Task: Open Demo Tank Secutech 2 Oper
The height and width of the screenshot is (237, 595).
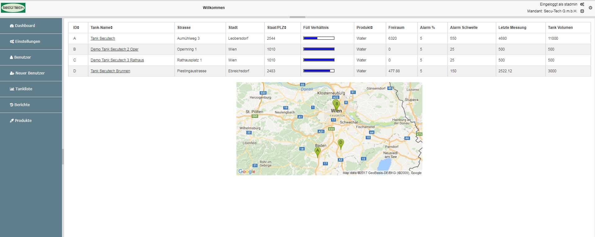Action: (x=114, y=49)
